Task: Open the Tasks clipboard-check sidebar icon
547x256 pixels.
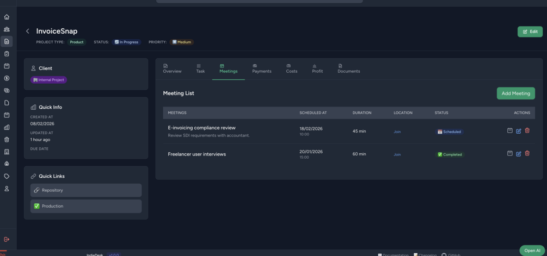Action: [x=7, y=54]
